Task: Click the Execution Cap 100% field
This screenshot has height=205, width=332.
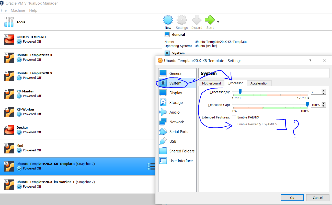Action: (316, 105)
